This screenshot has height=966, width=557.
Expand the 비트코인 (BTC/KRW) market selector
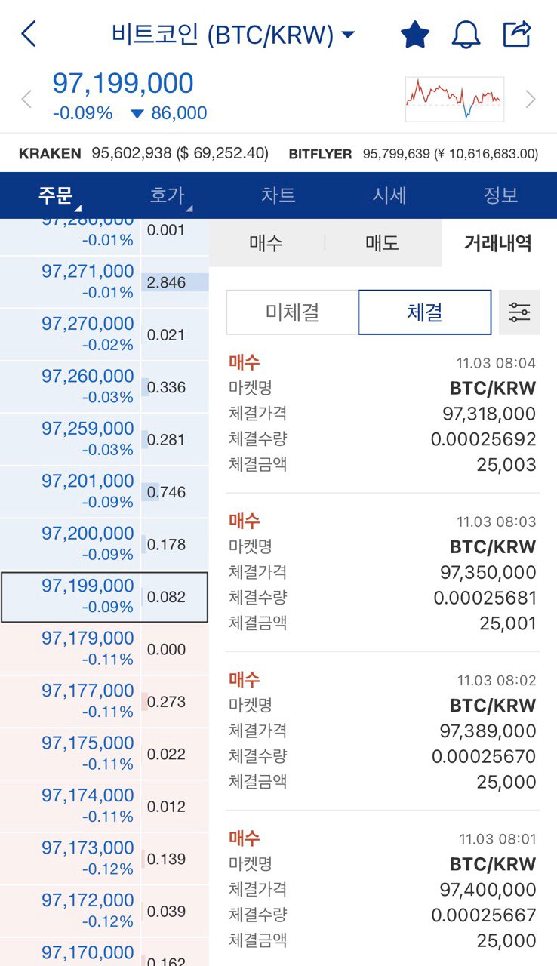click(x=232, y=35)
